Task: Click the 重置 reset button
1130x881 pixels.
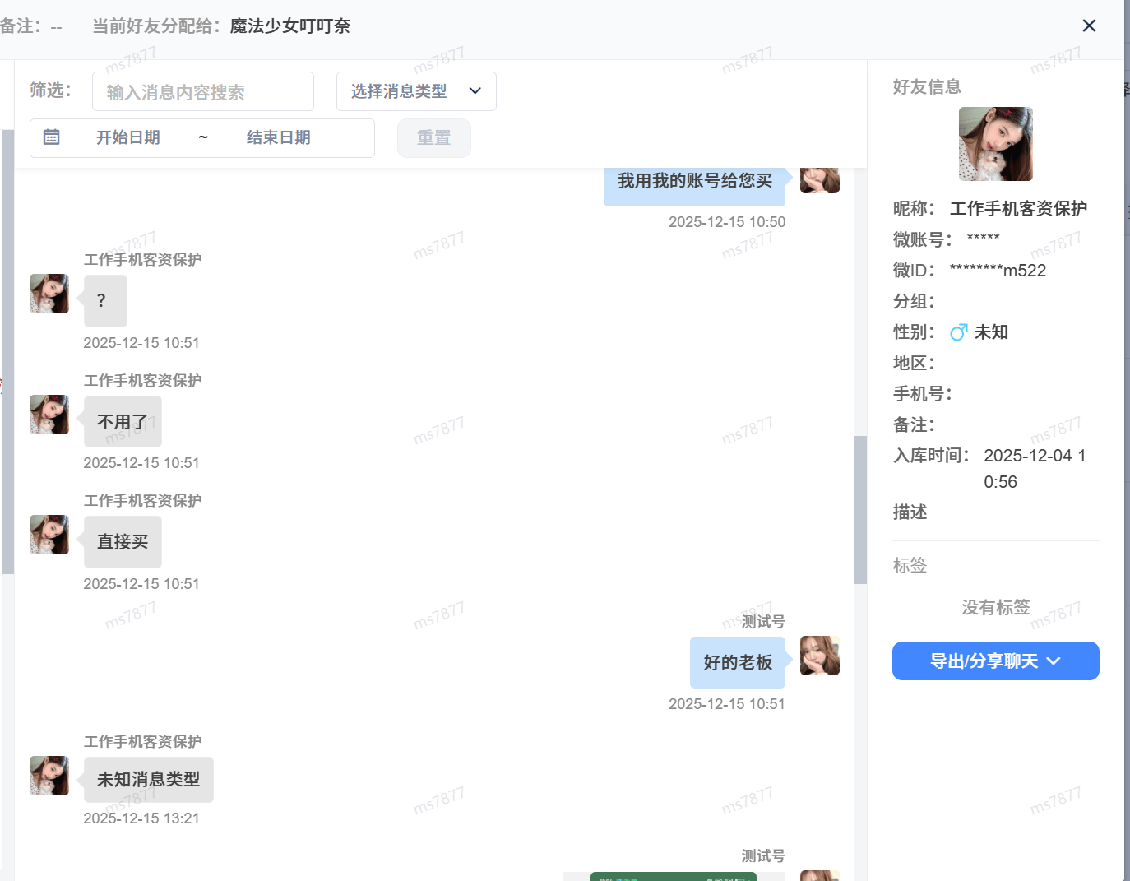Action: pos(433,138)
